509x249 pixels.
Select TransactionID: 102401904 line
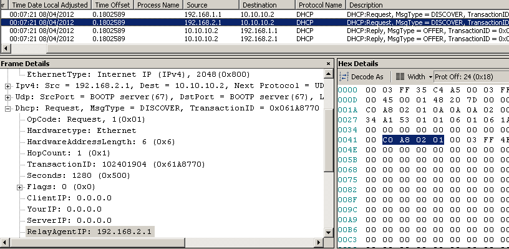(x=116, y=164)
